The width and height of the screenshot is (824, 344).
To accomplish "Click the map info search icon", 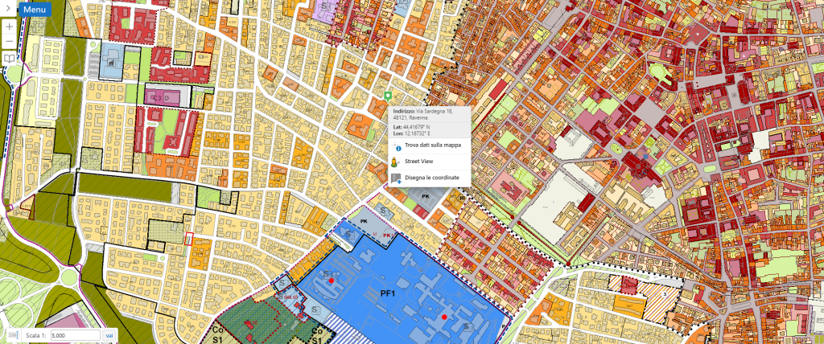I will pyautogui.click(x=396, y=146).
